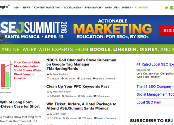
Task: Click the eye icon beside 232 reads
Action: click(x=79, y=79)
